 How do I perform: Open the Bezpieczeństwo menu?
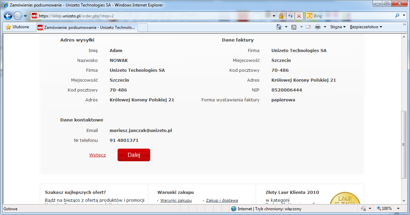(366, 27)
